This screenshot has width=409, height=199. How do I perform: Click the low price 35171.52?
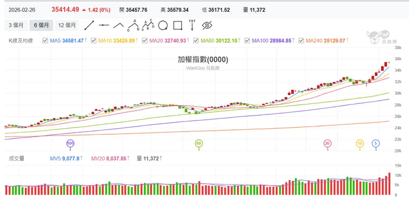(x=219, y=10)
